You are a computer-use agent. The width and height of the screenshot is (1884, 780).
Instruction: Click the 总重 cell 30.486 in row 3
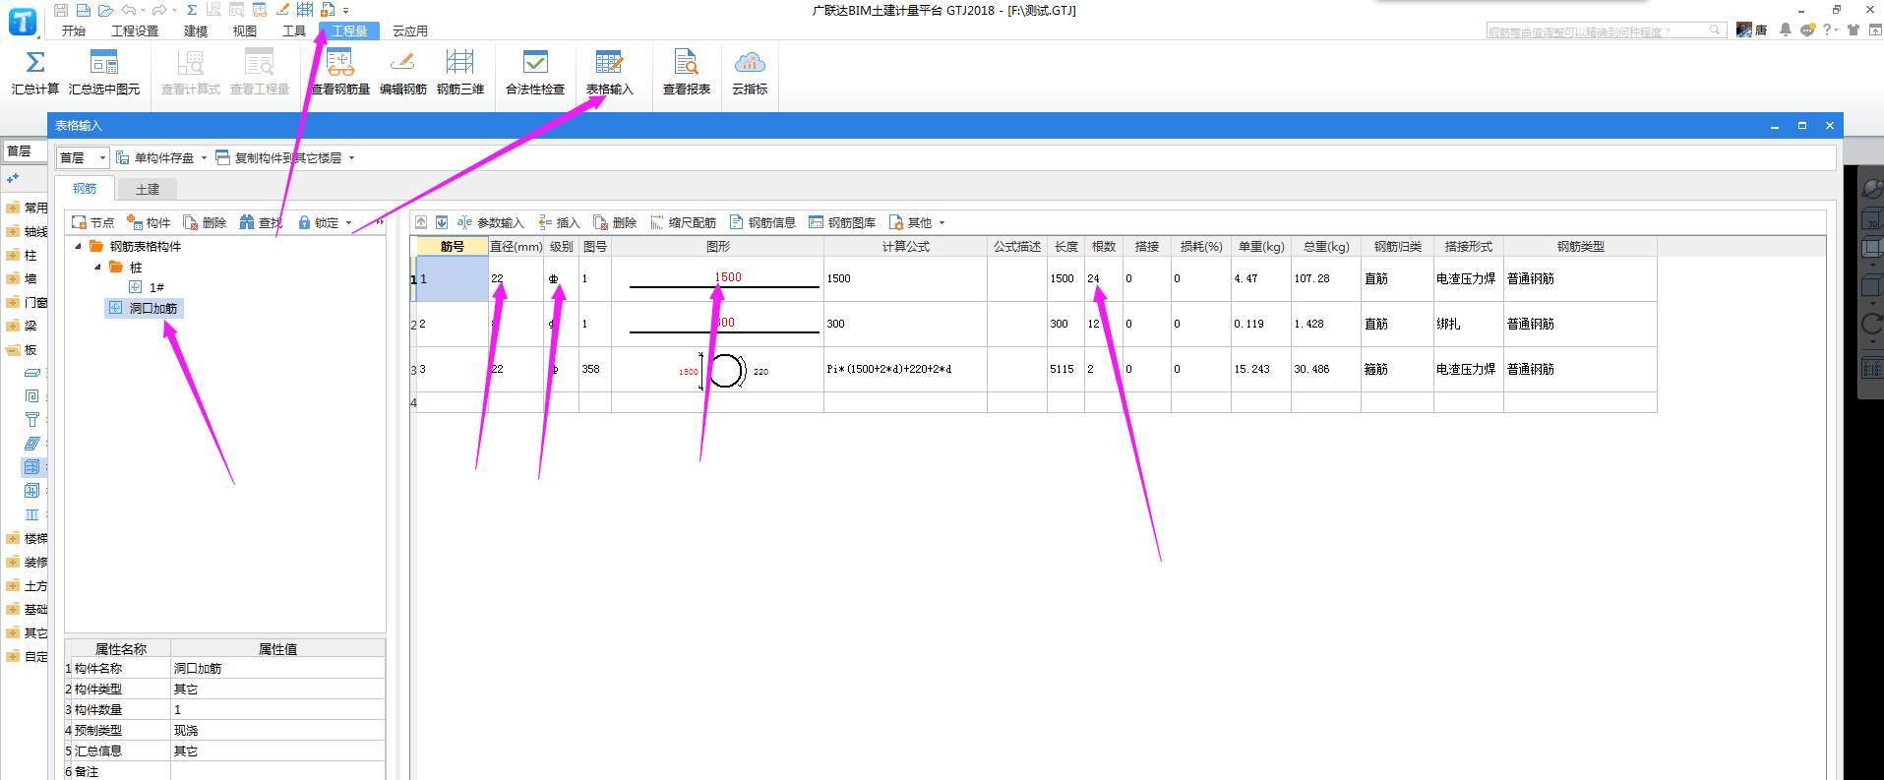[1324, 369]
